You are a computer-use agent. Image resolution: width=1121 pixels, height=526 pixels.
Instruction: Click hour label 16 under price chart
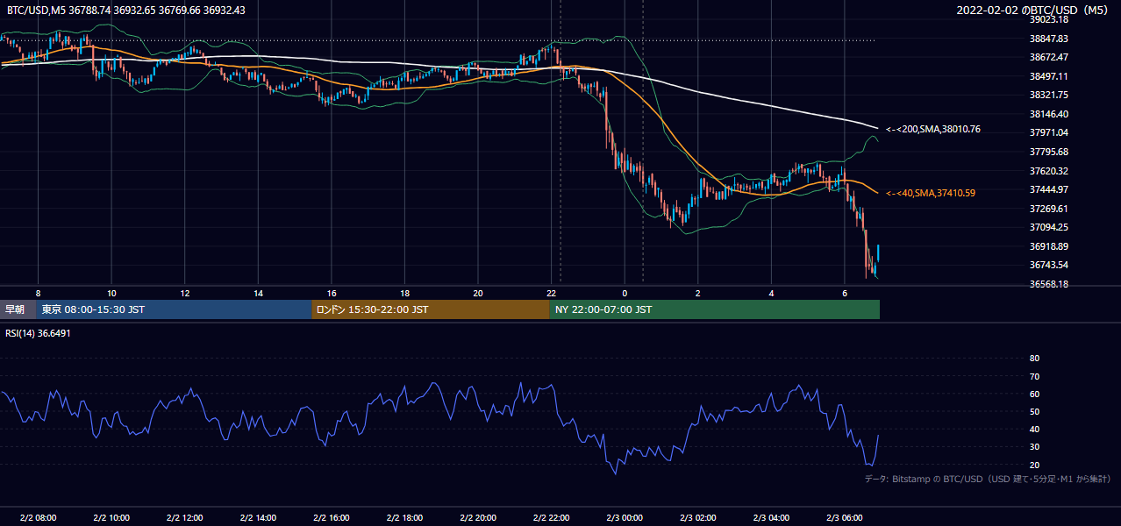(332, 293)
